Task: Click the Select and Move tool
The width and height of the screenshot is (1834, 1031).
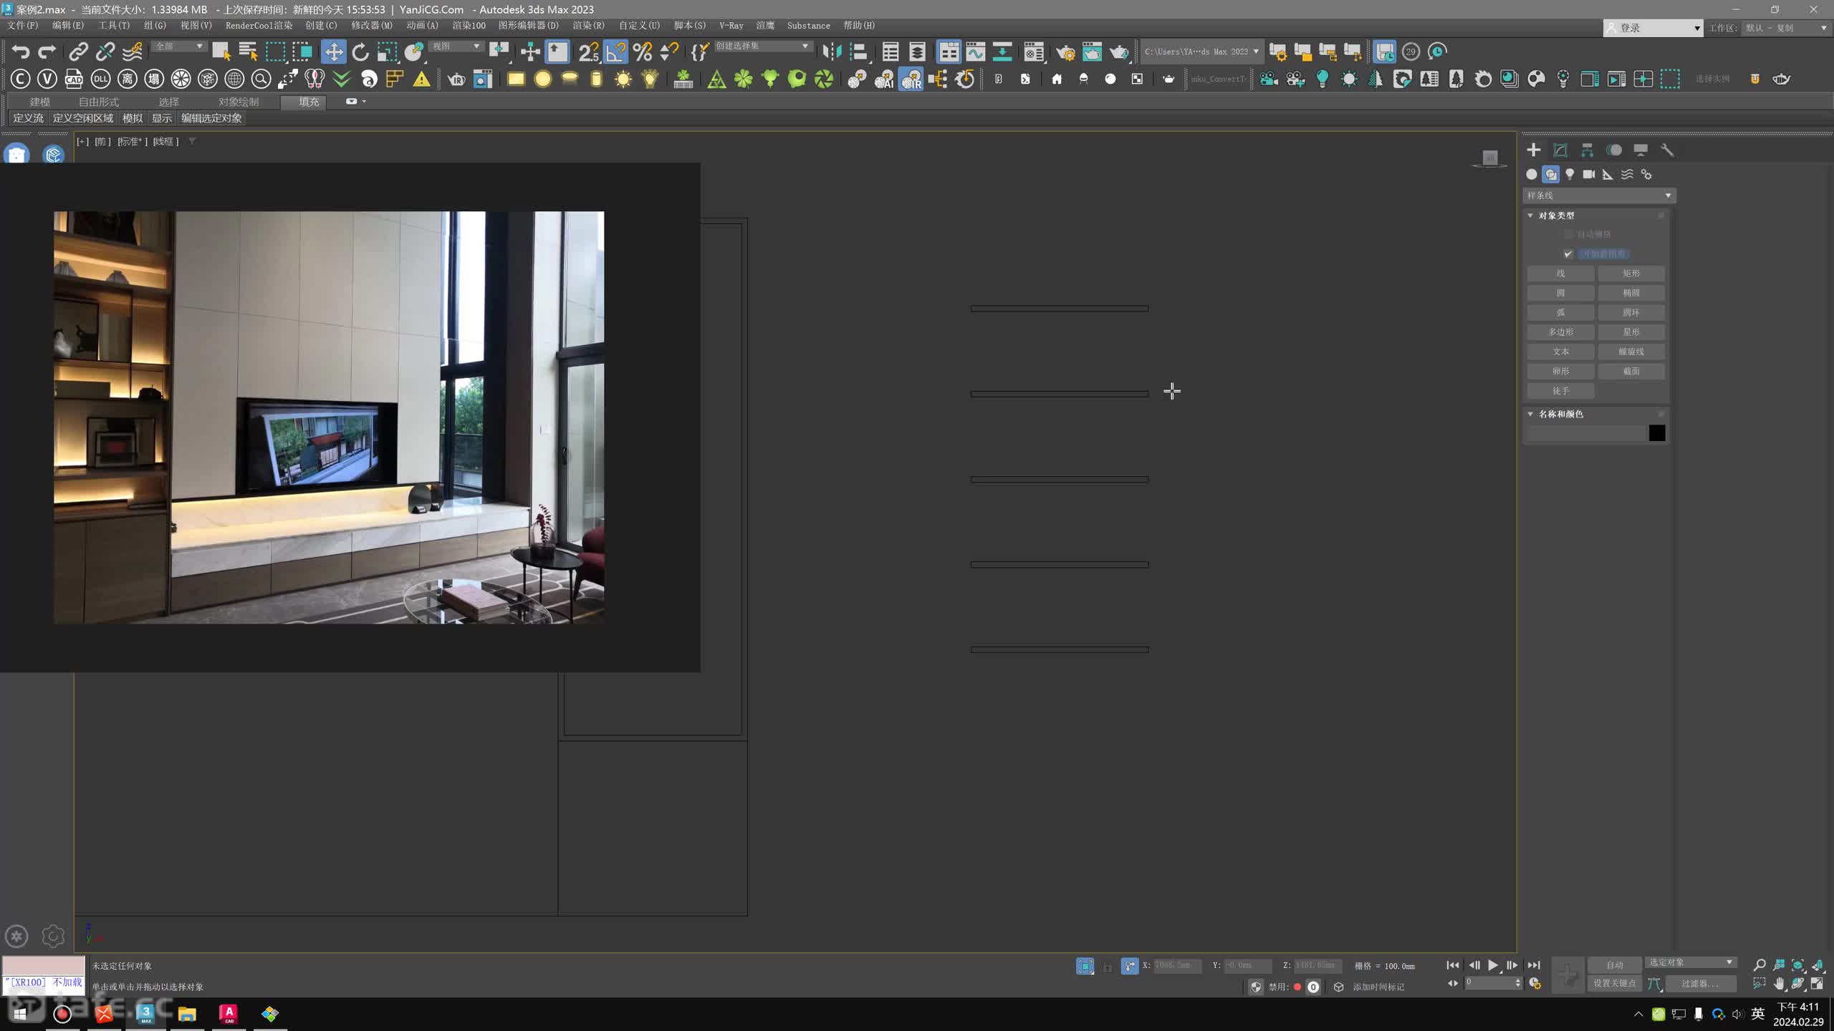Action: tap(333, 52)
